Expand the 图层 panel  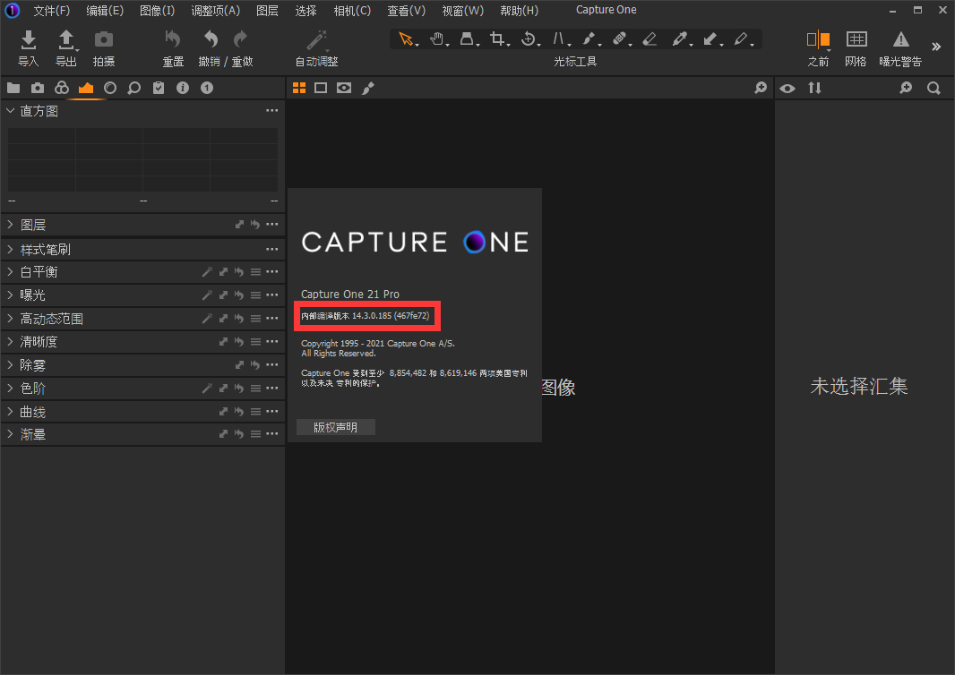(11, 225)
